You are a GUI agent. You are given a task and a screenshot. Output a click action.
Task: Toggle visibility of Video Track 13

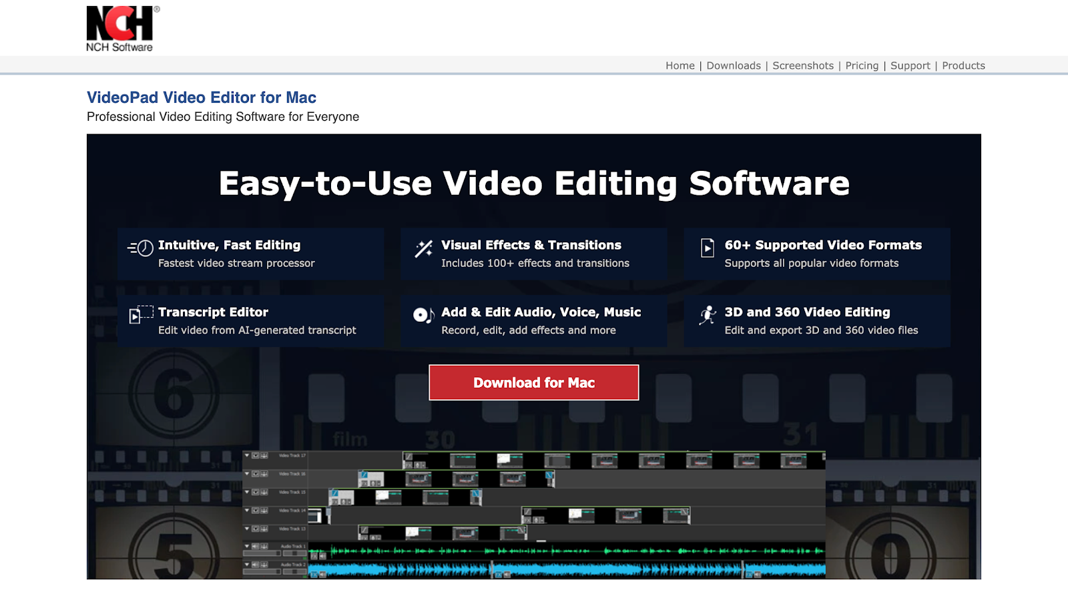(256, 529)
